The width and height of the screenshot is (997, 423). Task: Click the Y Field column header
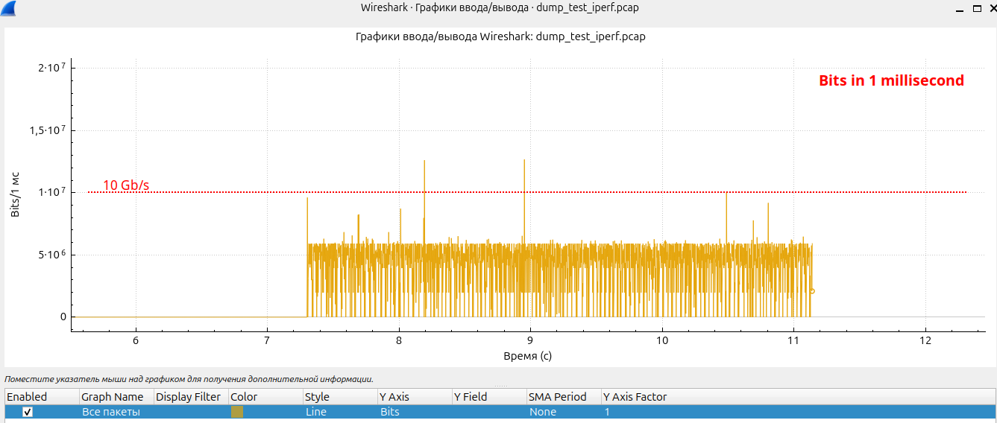coord(489,397)
